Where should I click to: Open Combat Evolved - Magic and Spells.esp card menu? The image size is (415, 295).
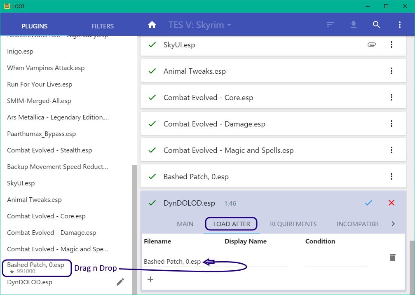[392, 150]
